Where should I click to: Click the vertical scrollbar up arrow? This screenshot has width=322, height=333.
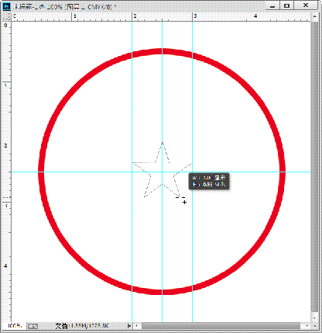(314, 16)
